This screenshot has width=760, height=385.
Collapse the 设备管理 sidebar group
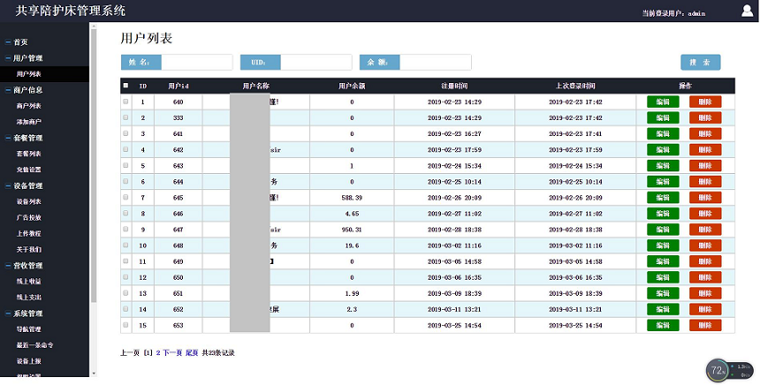tap(27, 186)
